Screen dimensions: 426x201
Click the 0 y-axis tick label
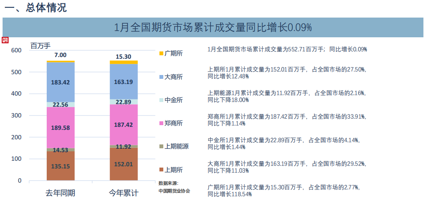[20, 180]
